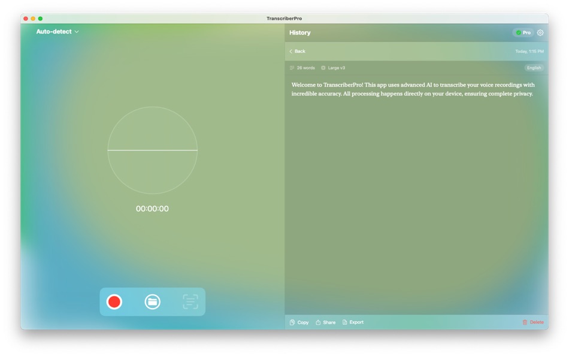Open settings with the gear icon

tap(540, 32)
